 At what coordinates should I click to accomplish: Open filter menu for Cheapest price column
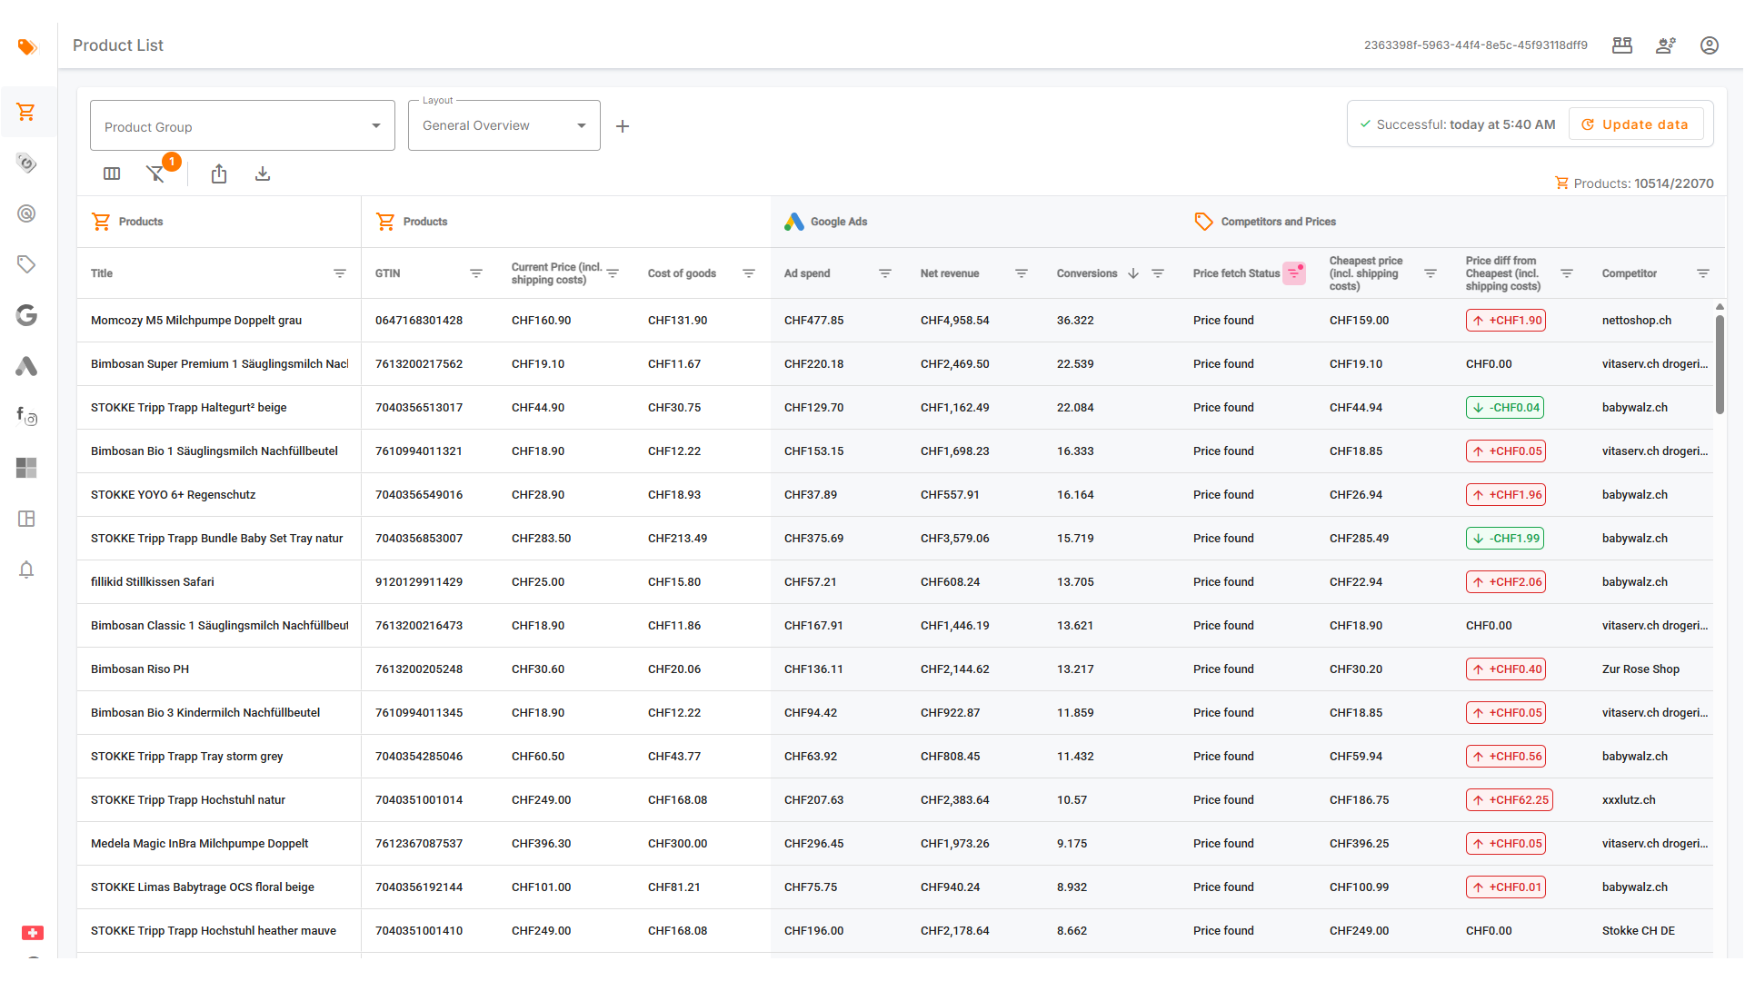1431,273
